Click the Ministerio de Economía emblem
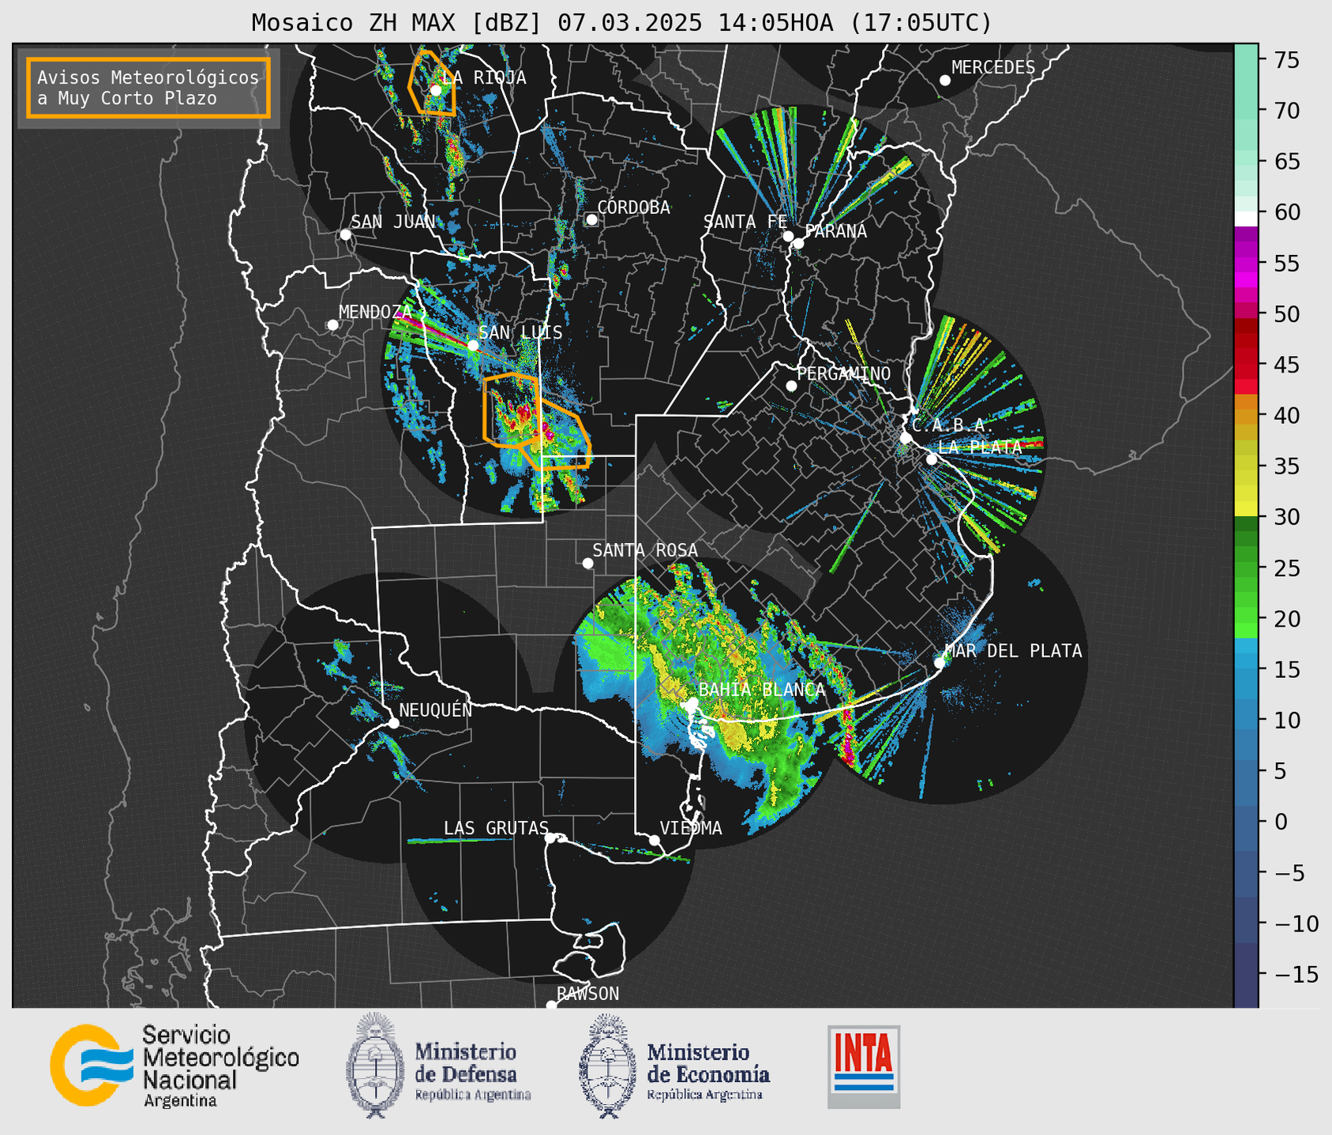The width and height of the screenshot is (1332, 1135). click(607, 1066)
